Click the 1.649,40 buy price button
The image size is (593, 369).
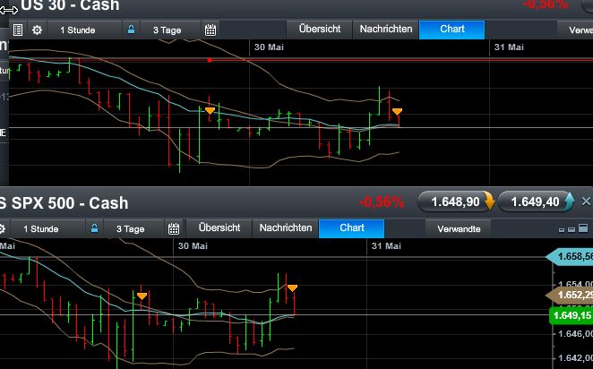tap(537, 202)
